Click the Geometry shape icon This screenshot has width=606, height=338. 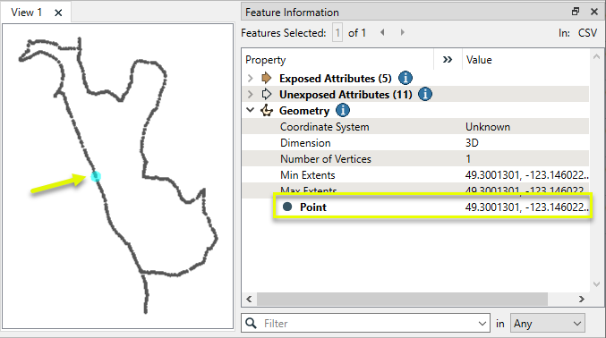click(x=266, y=111)
